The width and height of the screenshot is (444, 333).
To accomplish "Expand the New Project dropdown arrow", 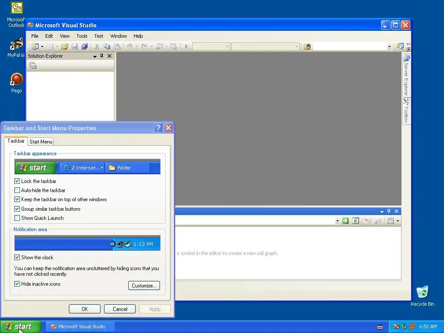I will point(42,46).
